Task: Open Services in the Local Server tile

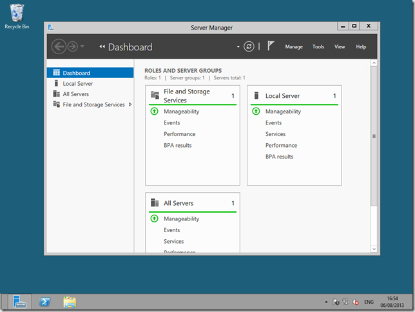Action: [x=276, y=134]
